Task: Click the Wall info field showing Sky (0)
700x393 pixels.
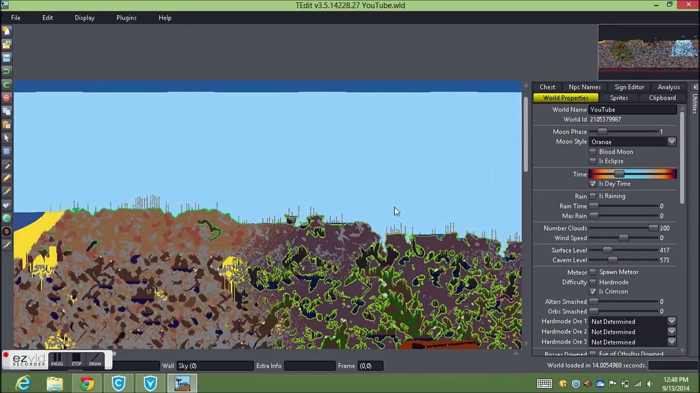Action: 214,366
